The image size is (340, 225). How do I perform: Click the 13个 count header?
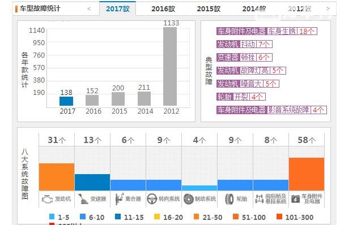click(x=92, y=140)
